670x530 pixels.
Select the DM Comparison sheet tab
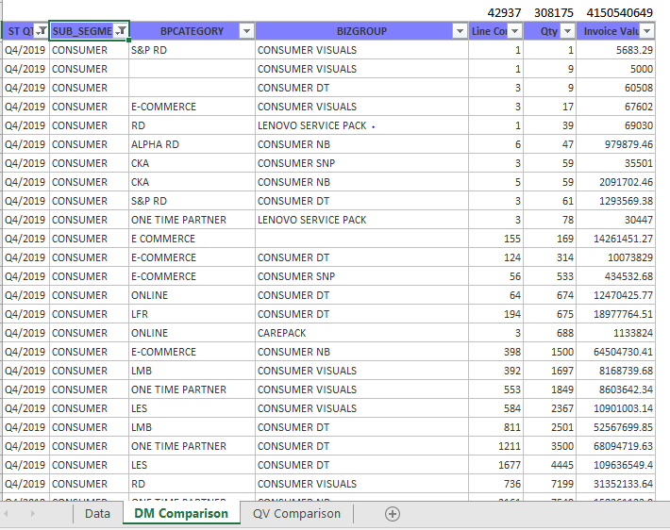[x=181, y=514]
